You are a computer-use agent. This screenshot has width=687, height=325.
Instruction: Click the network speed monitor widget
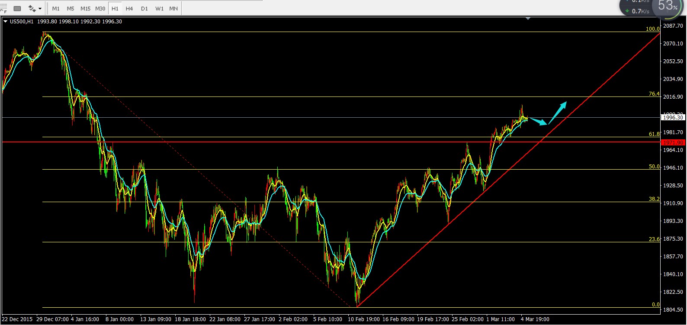pyautogui.click(x=637, y=7)
